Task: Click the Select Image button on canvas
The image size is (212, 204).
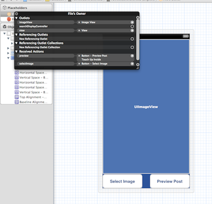Action: (x=122, y=181)
